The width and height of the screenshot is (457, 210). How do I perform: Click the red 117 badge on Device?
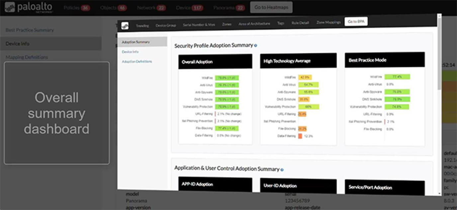(197, 8)
